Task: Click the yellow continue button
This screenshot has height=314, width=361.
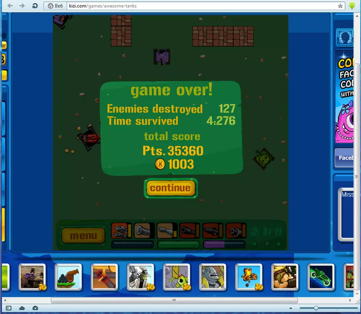Action: coord(170,188)
